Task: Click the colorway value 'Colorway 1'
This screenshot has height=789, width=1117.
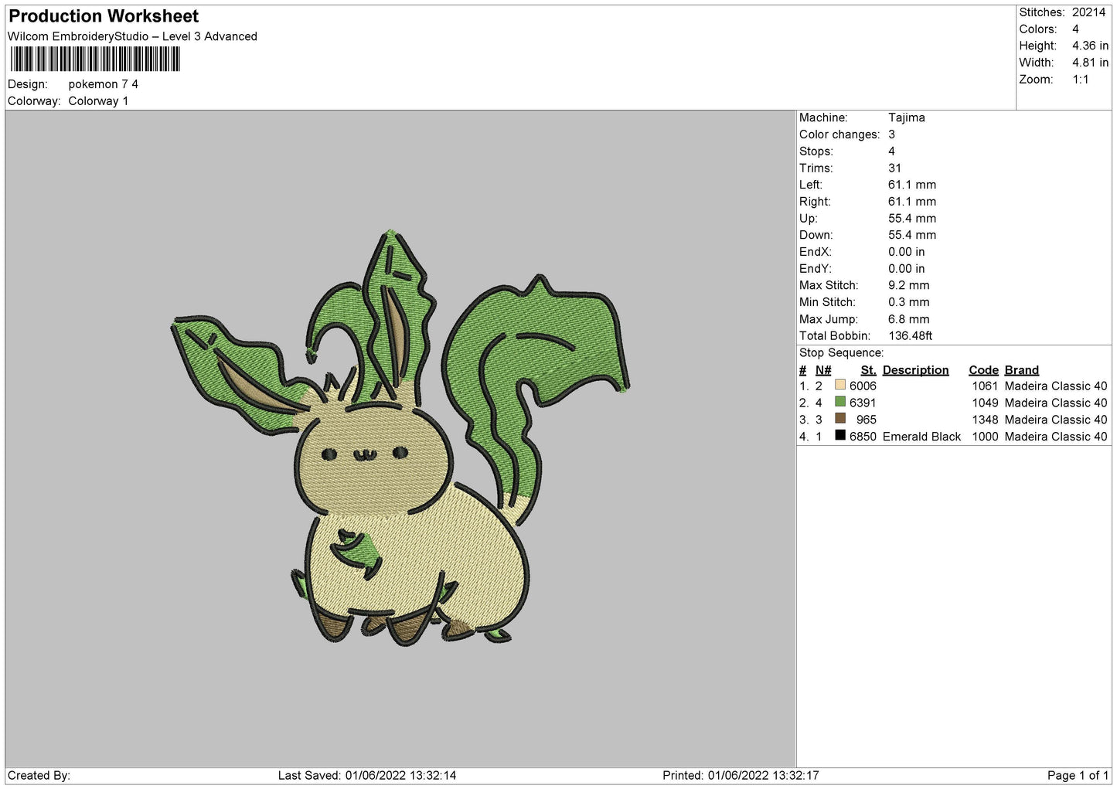Action: 98,101
